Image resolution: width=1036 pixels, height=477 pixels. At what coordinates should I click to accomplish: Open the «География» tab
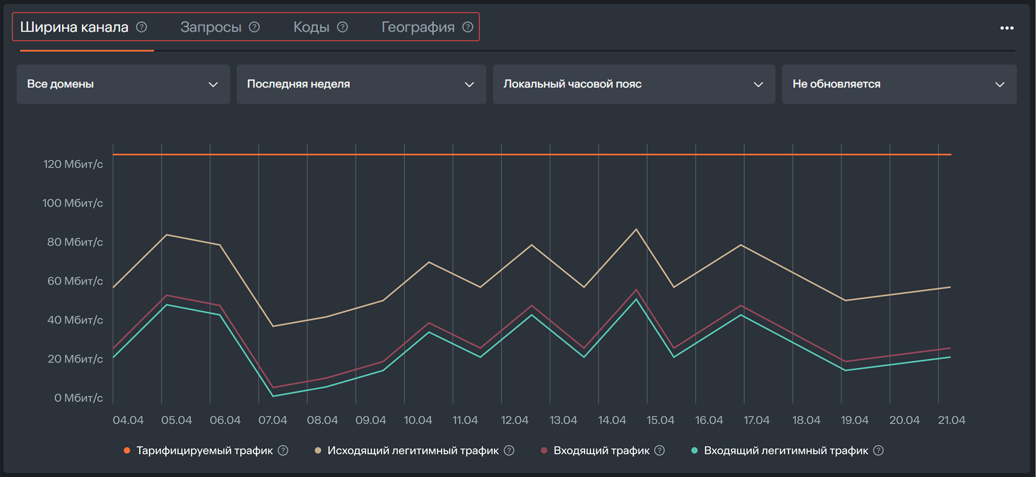[x=418, y=27]
